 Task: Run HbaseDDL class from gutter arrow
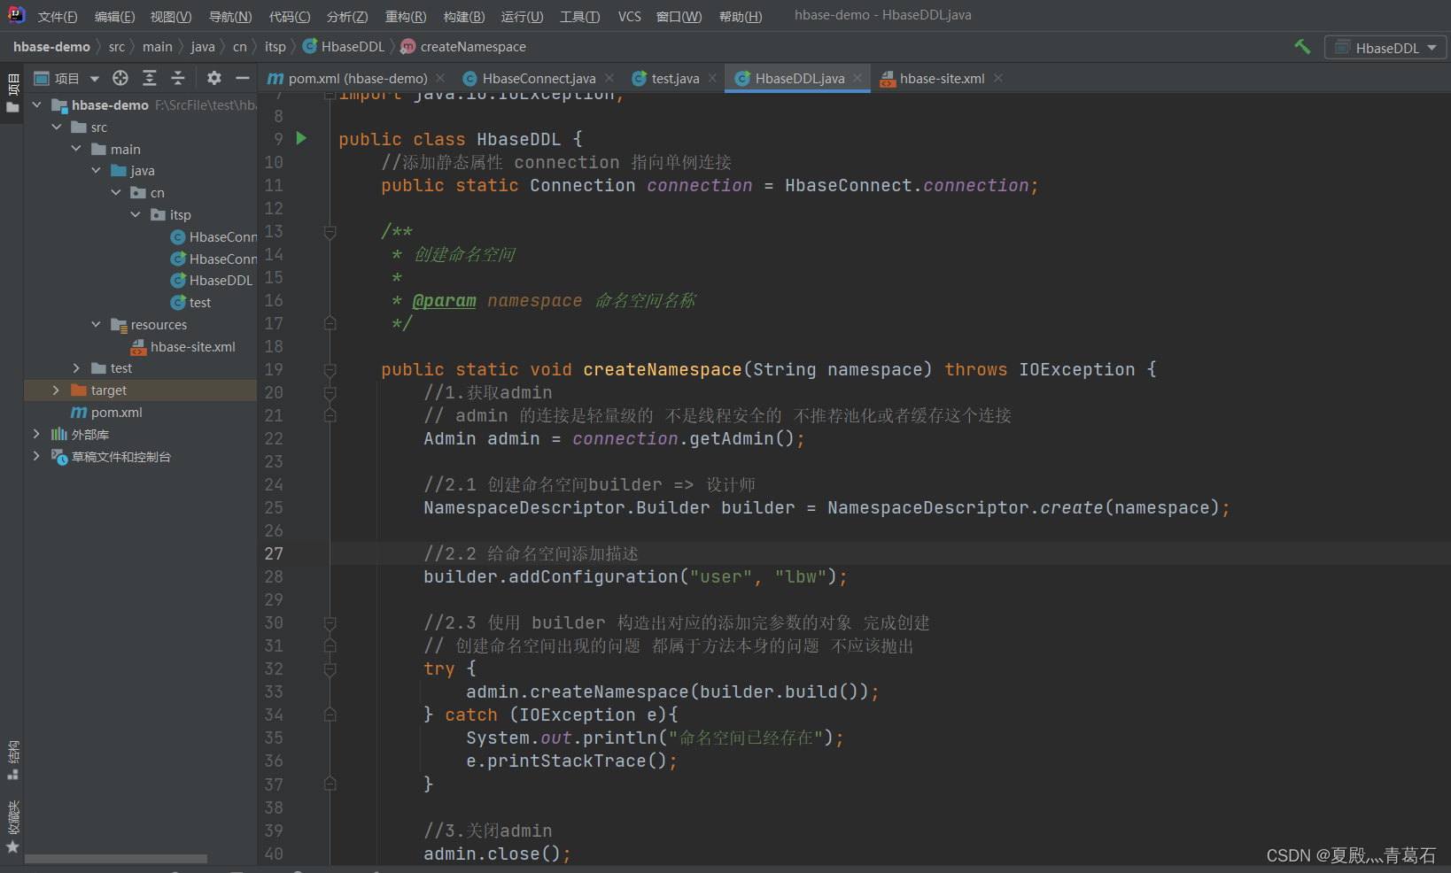(x=301, y=138)
